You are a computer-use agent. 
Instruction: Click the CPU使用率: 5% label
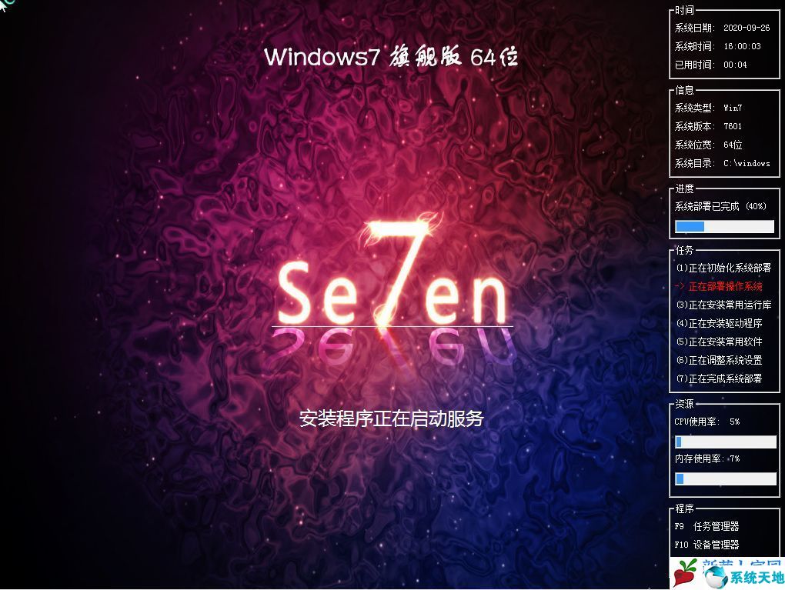tap(707, 422)
